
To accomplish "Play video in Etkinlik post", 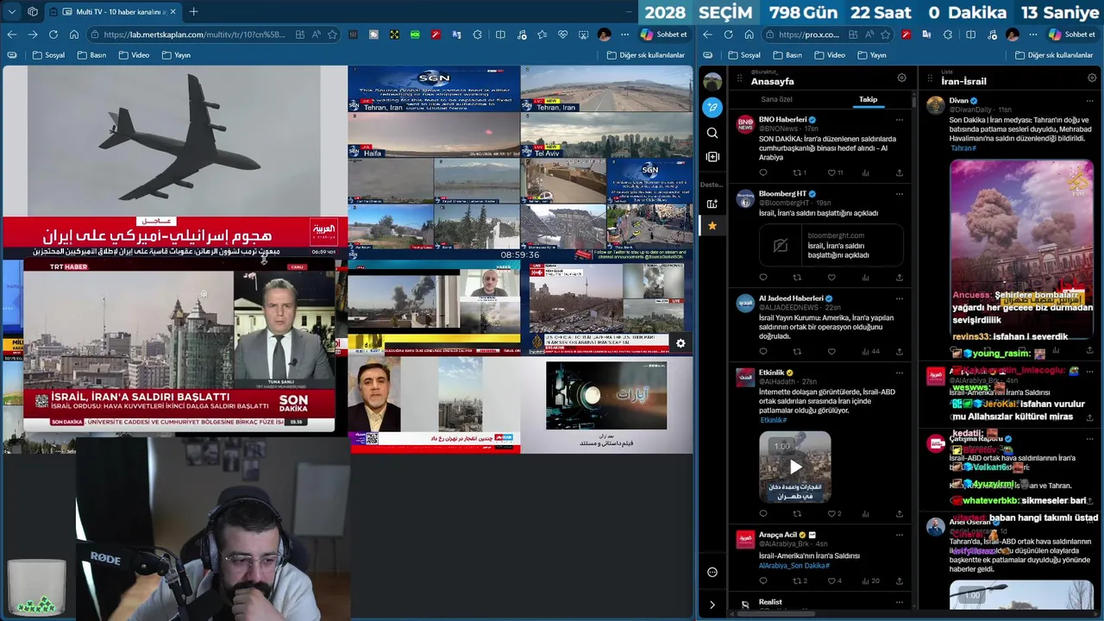I will pos(795,467).
